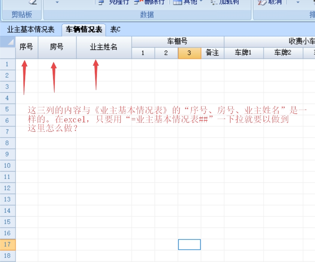Select the highlighted row 17 header
Screen dimensions: 315x262
8,244
